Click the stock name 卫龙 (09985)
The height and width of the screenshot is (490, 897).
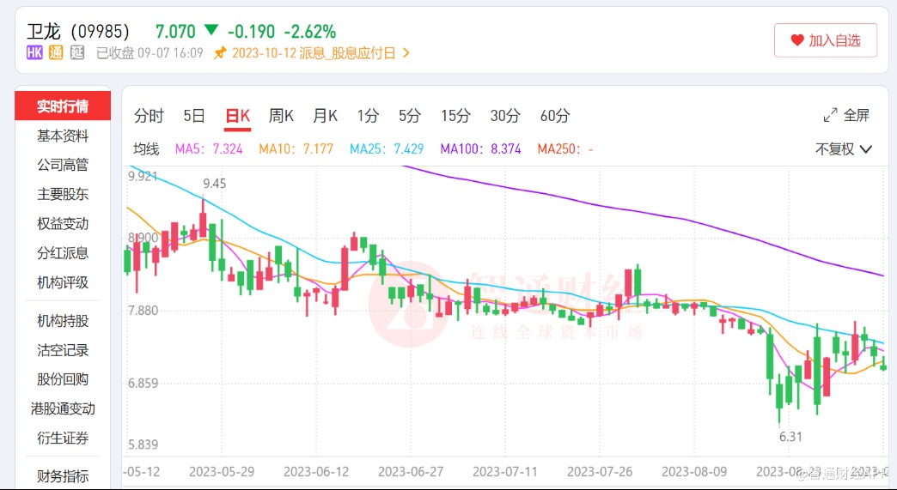pyautogui.click(x=78, y=31)
